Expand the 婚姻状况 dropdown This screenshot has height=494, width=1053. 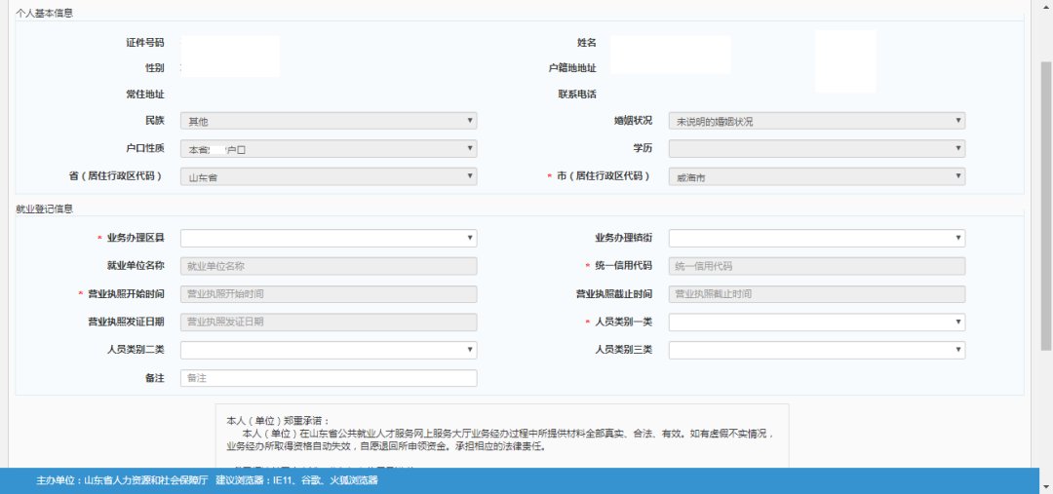coord(816,121)
